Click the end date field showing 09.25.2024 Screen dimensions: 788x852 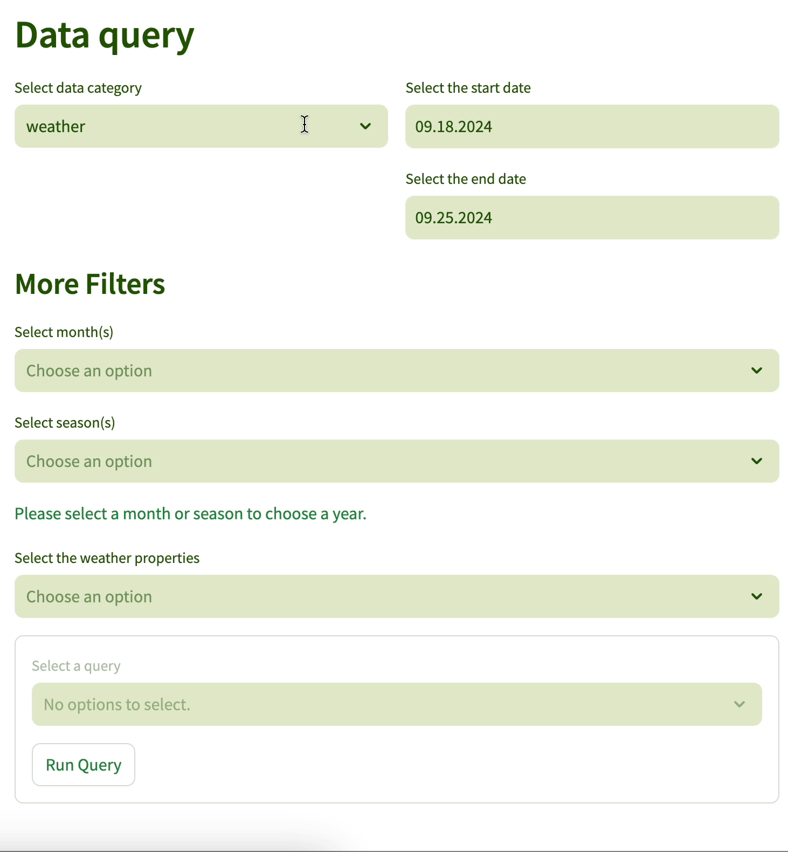592,217
